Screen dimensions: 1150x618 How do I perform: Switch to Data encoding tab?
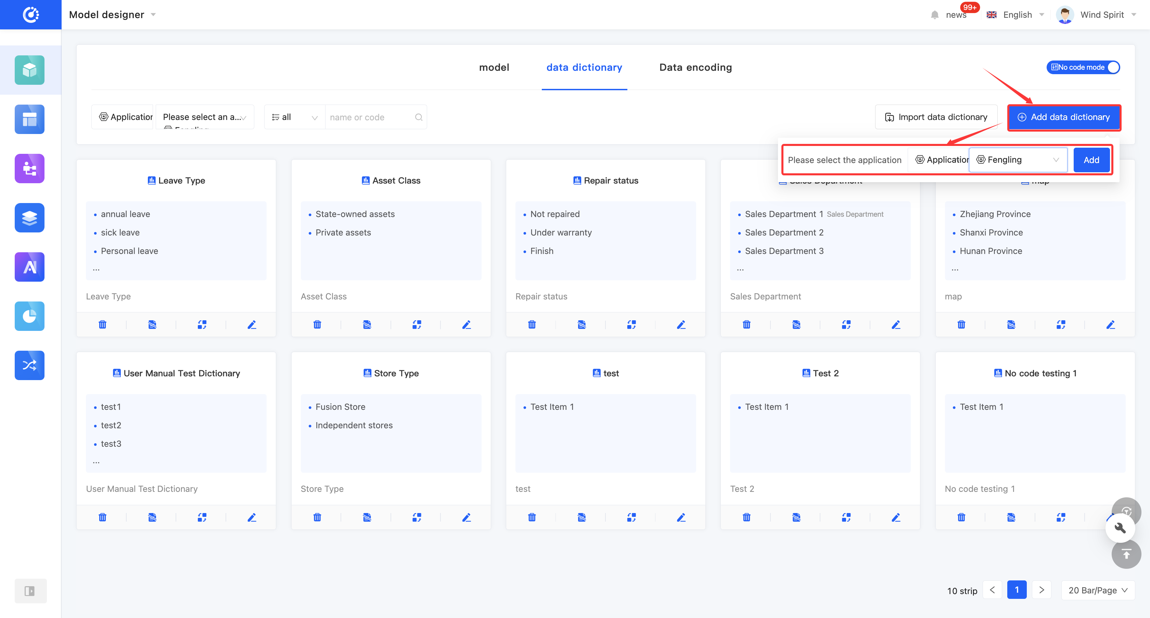click(695, 67)
